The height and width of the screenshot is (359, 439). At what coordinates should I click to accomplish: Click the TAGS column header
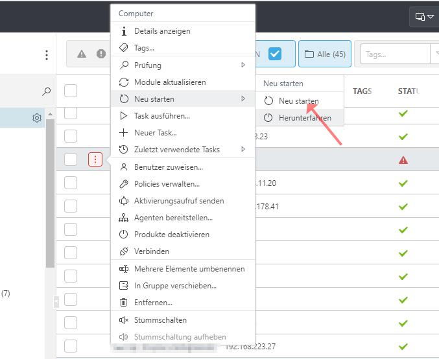coord(362,91)
